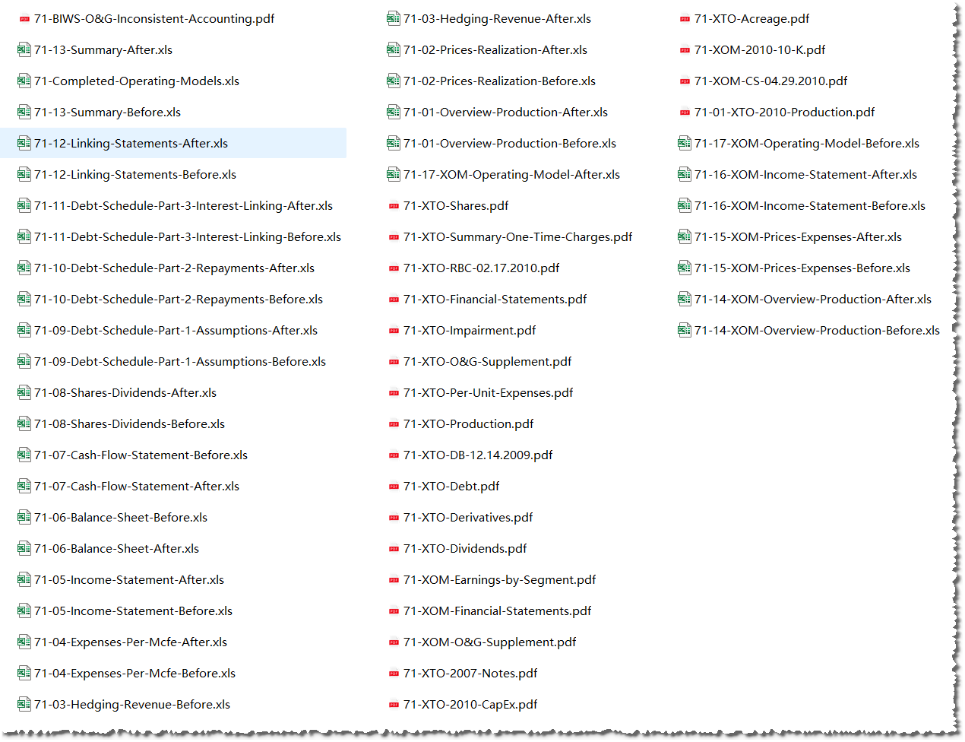Click file name 71-07-Cash-Flow-Statement-After.xls
Screen dimensions: 965x742
pyautogui.click(x=137, y=487)
